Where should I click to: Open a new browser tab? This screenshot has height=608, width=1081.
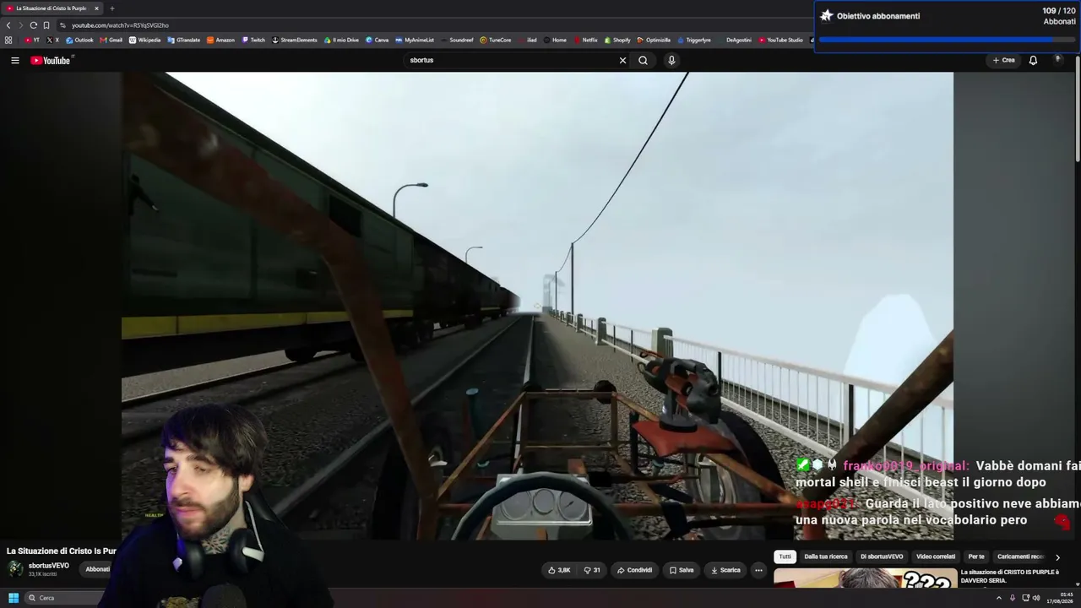(112, 8)
